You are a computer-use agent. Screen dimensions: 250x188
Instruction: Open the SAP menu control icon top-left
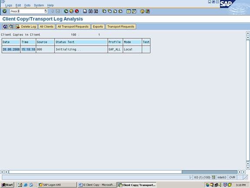pos(3,2)
